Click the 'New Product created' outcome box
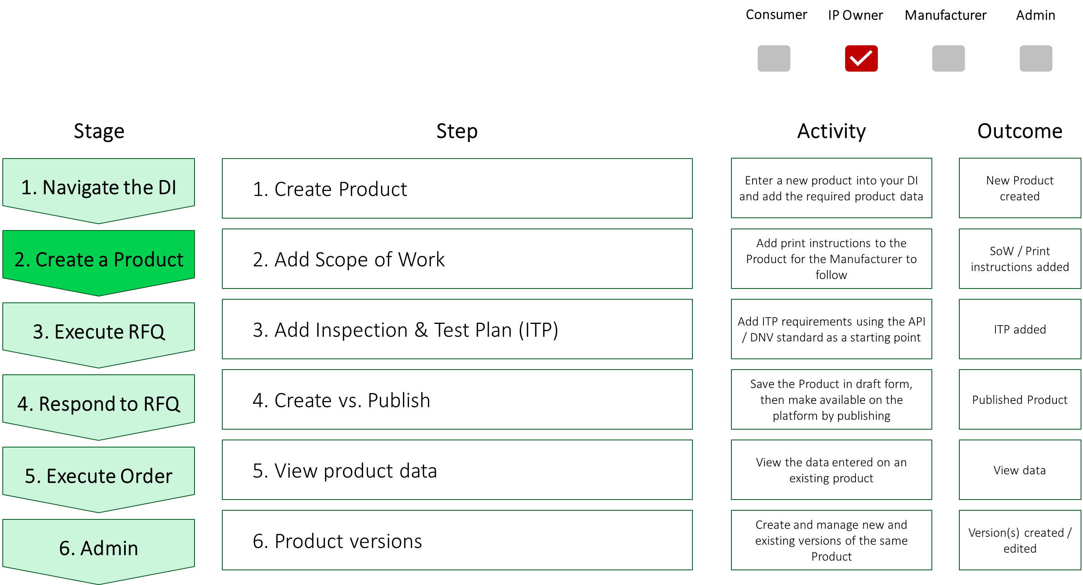The width and height of the screenshot is (1083, 585). coord(1019,188)
